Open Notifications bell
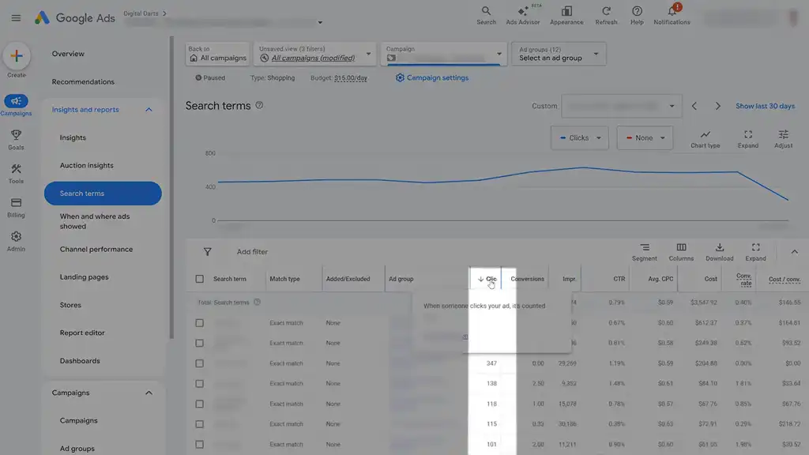809x455 pixels. point(672,16)
